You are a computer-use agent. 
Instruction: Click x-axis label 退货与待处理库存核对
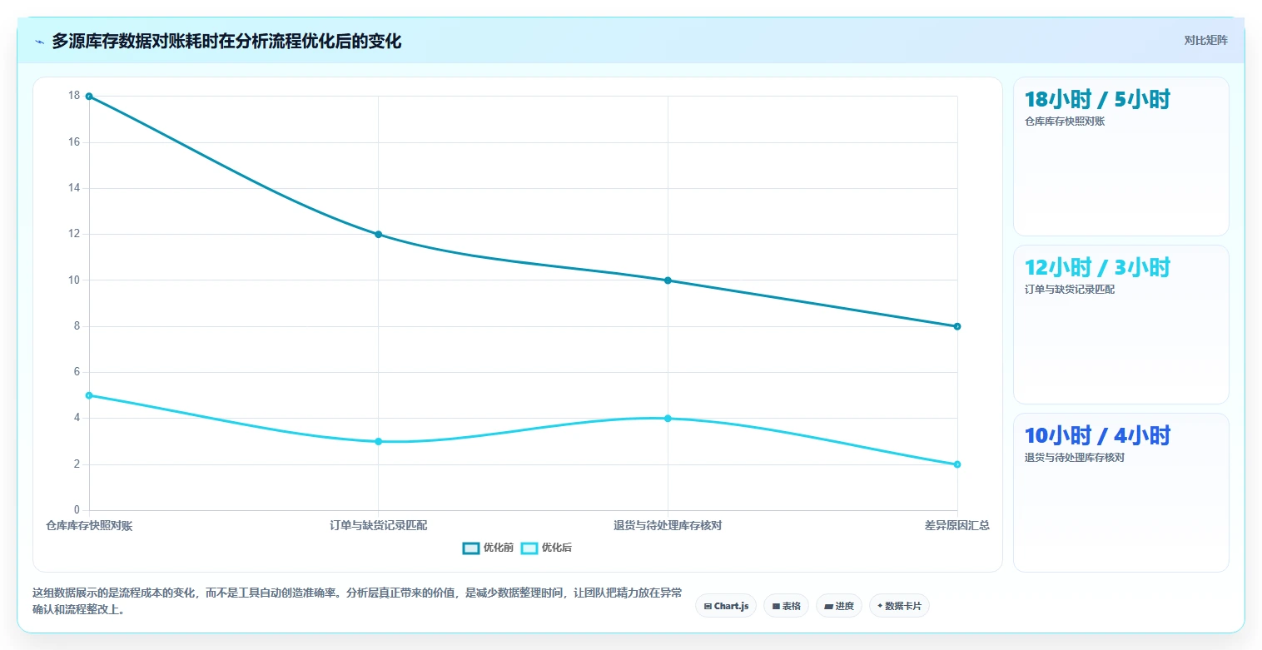[x=668, y=525]
